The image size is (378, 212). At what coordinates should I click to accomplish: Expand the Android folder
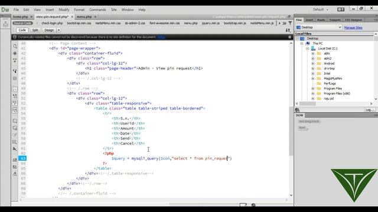(x=313, y=64)
